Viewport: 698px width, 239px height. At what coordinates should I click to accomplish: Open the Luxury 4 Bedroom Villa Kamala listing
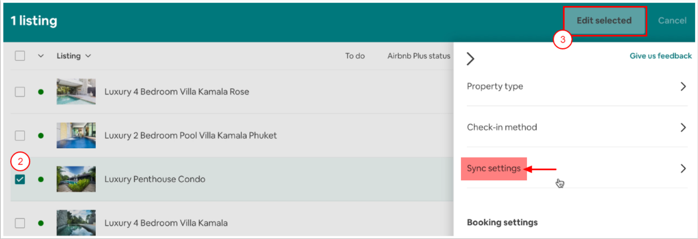pos(166,223)
